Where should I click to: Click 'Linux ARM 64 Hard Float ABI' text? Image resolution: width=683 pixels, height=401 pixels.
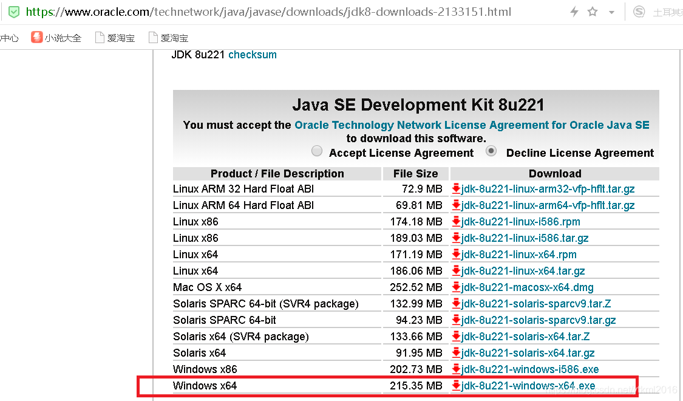[243, 205]
